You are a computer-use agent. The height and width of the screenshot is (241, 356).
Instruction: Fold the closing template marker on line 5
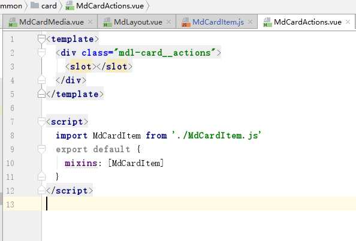tap(41, 94)
